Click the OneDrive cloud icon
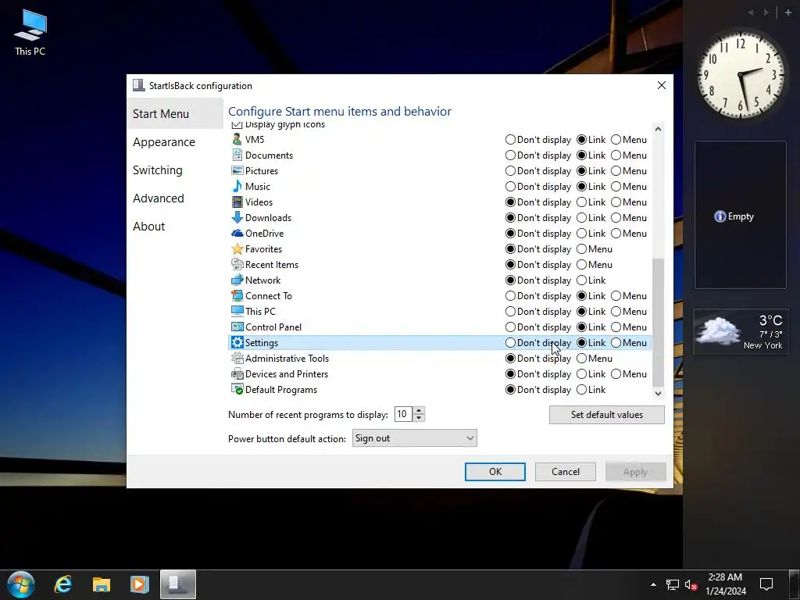Image resolution: width=800 pixels, height=600 pixels. [237, 233]
